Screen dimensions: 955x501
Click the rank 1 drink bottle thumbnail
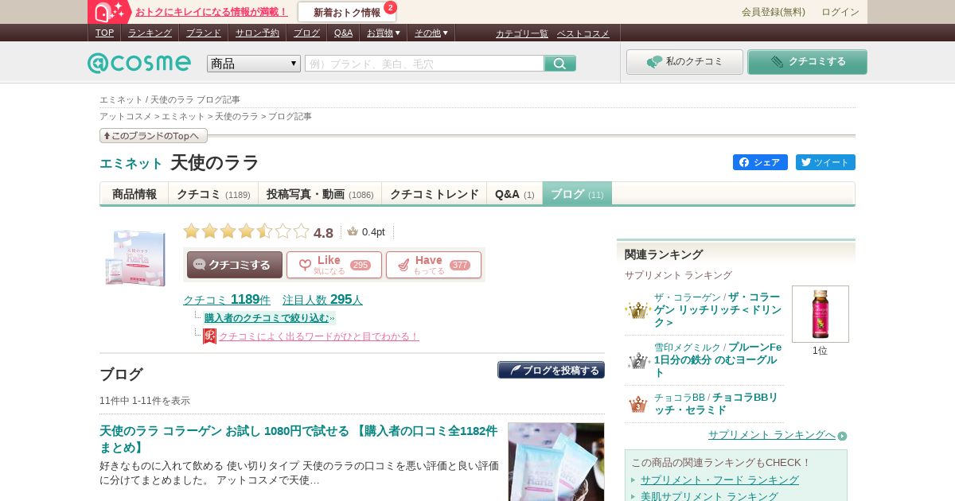tap(821, 314)
